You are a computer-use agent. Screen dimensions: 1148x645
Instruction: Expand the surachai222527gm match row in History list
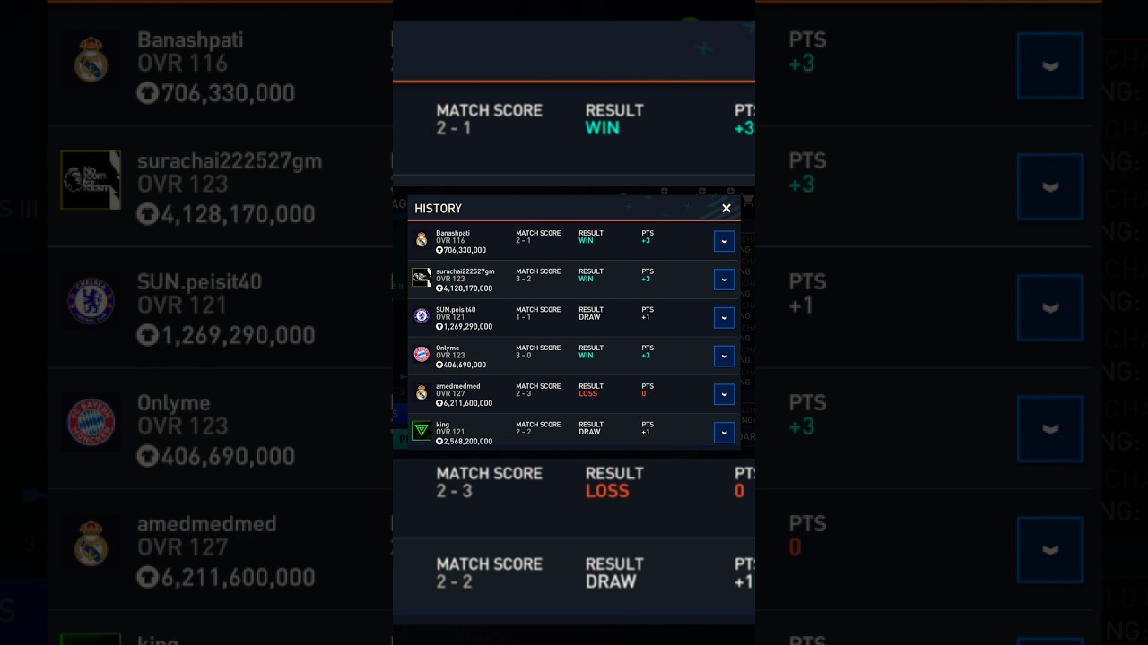pos(724,279)
